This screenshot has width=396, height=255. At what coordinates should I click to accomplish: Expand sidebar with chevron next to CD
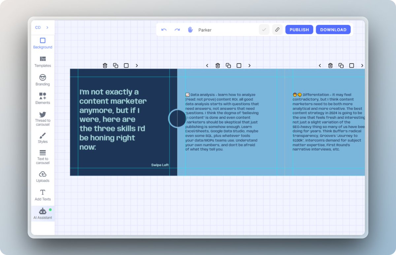pos(47,28)
